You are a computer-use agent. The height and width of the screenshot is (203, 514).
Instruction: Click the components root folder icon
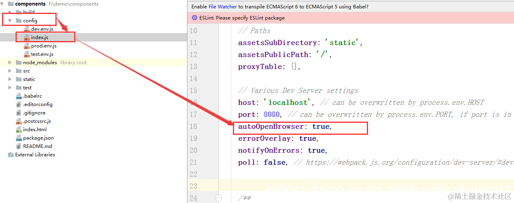[x=11, y=4]
